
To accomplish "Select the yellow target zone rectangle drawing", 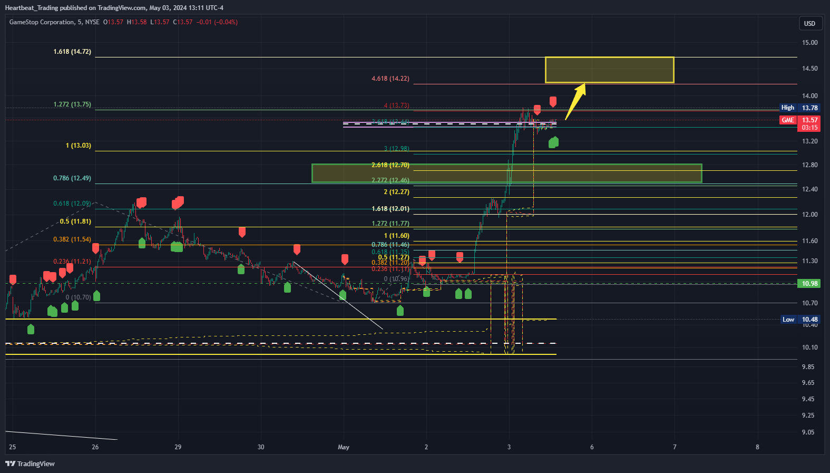I will [610, 70].
